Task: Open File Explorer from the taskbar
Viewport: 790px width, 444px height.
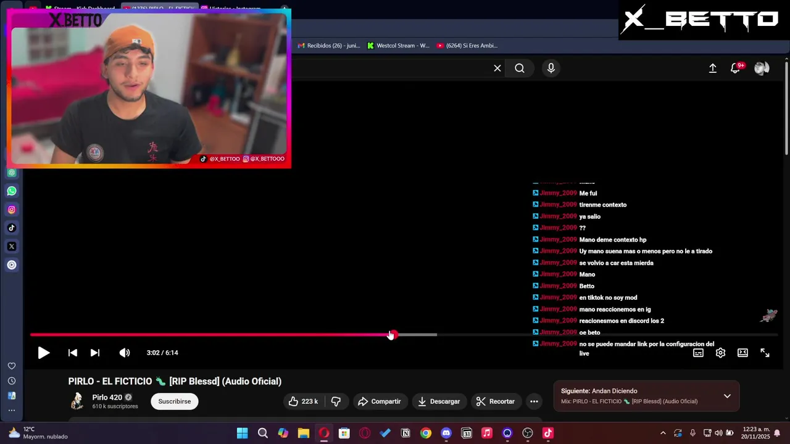Action: (303, 434)
